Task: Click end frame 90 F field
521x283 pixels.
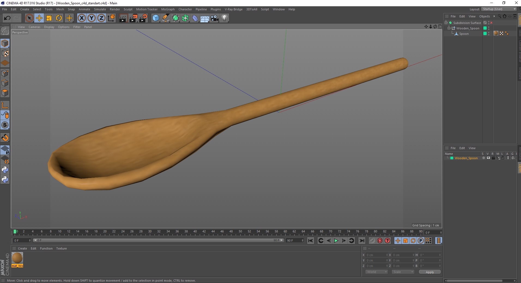Action: 295,241
